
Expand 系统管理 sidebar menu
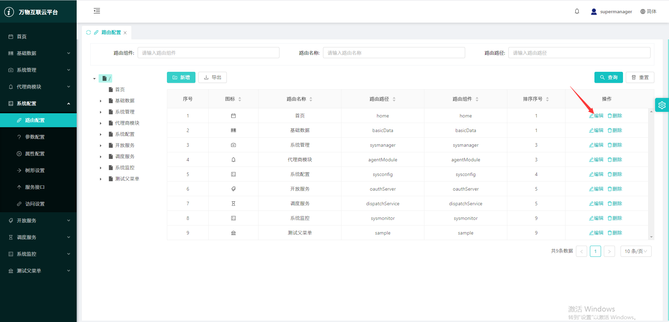[x=38, y=70]
